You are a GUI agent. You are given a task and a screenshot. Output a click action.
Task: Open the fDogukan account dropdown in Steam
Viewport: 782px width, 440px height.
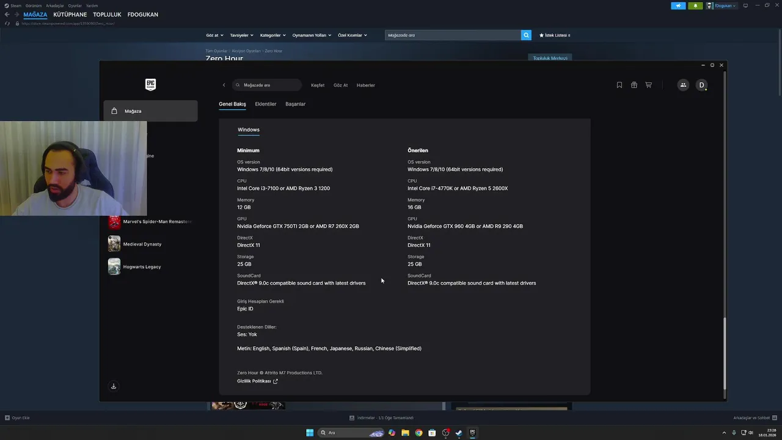(x=722, y=5)
